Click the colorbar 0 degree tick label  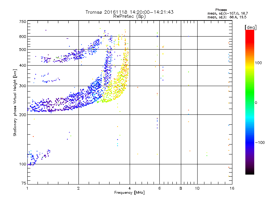click(x=256, y=103)
